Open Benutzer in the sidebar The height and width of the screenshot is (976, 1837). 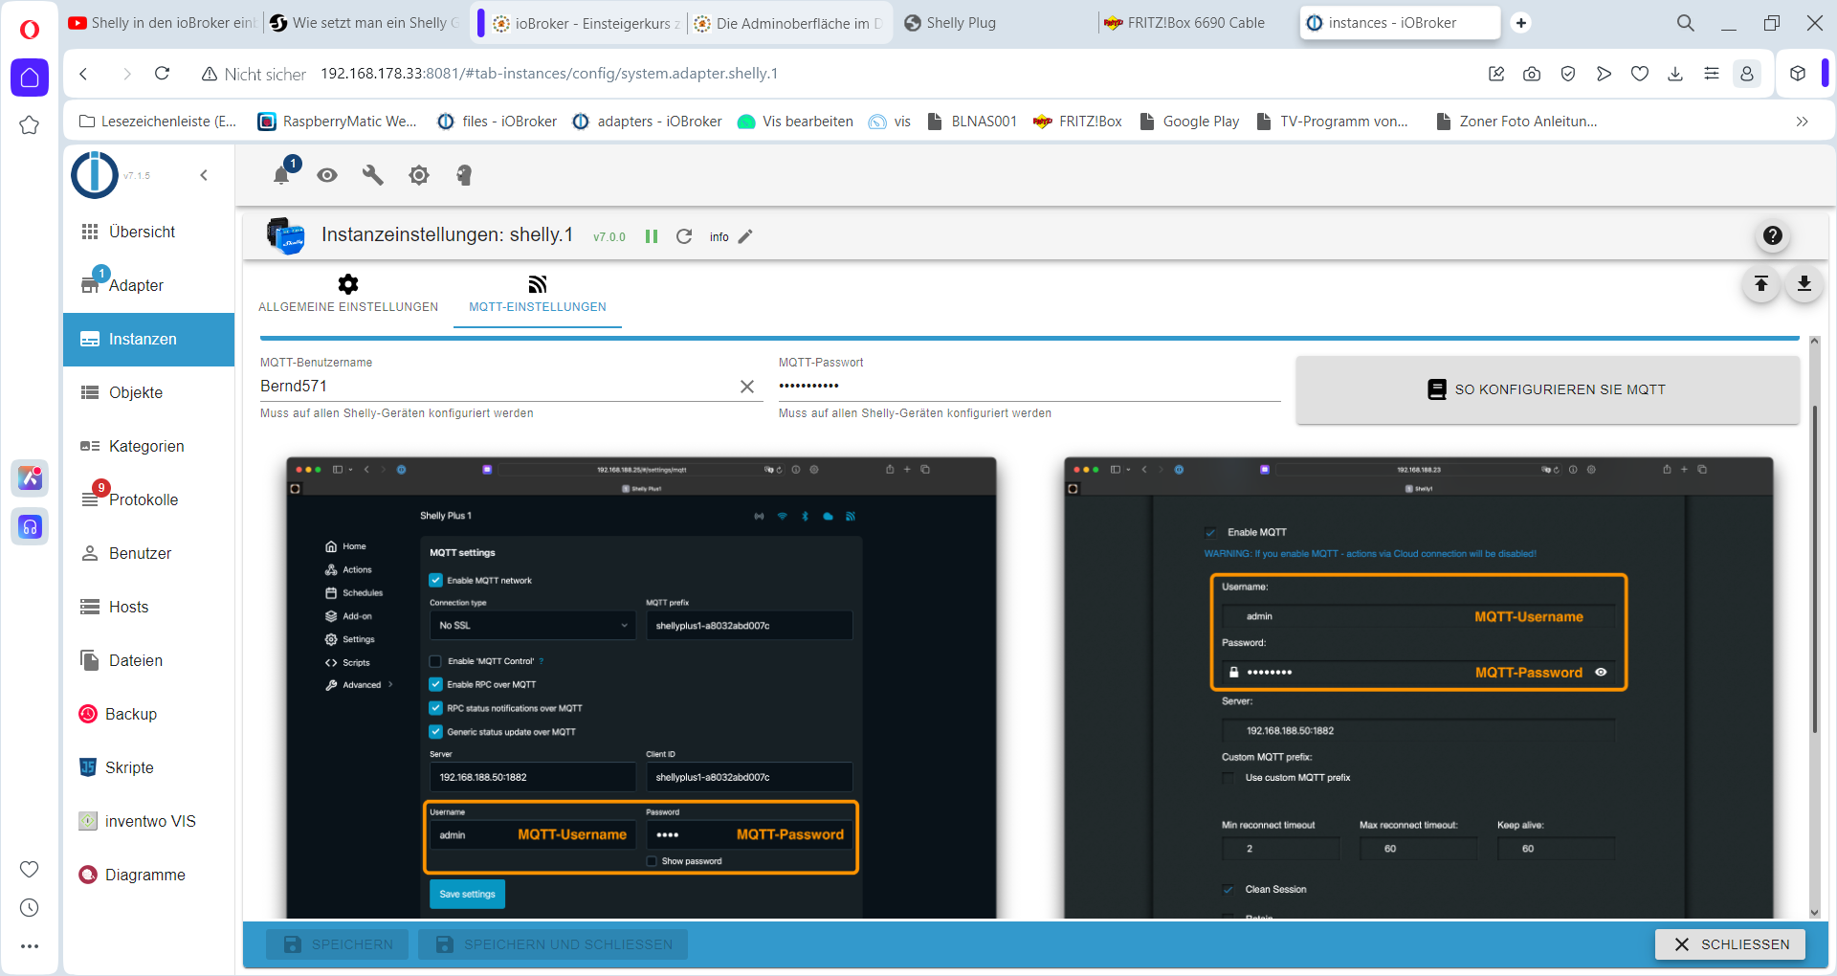[x=148, y=553]
